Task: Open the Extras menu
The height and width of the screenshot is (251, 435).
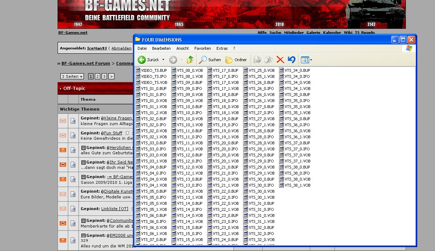Action: tap(222, 48)
